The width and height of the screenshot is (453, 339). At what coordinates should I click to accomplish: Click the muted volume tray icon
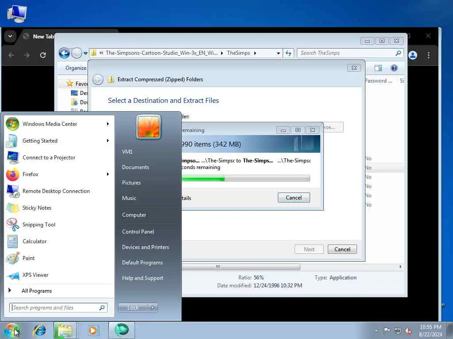point(408,331)
